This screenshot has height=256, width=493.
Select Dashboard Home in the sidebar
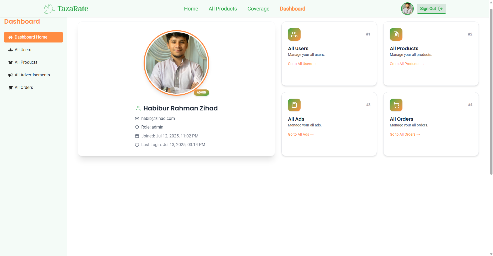(33, 37)
